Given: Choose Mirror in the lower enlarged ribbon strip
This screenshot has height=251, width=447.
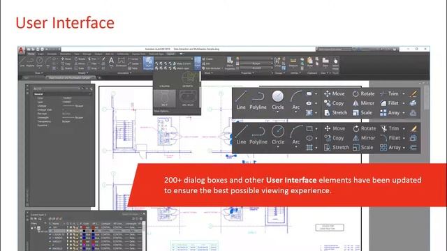Looking at the screenshot, I should [x=364, y=138].
